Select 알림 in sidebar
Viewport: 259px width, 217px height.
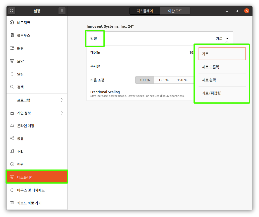(37, 74)
